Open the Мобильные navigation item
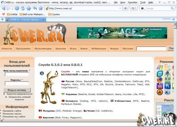Viewport: 177px width, 127px height. 99,49
